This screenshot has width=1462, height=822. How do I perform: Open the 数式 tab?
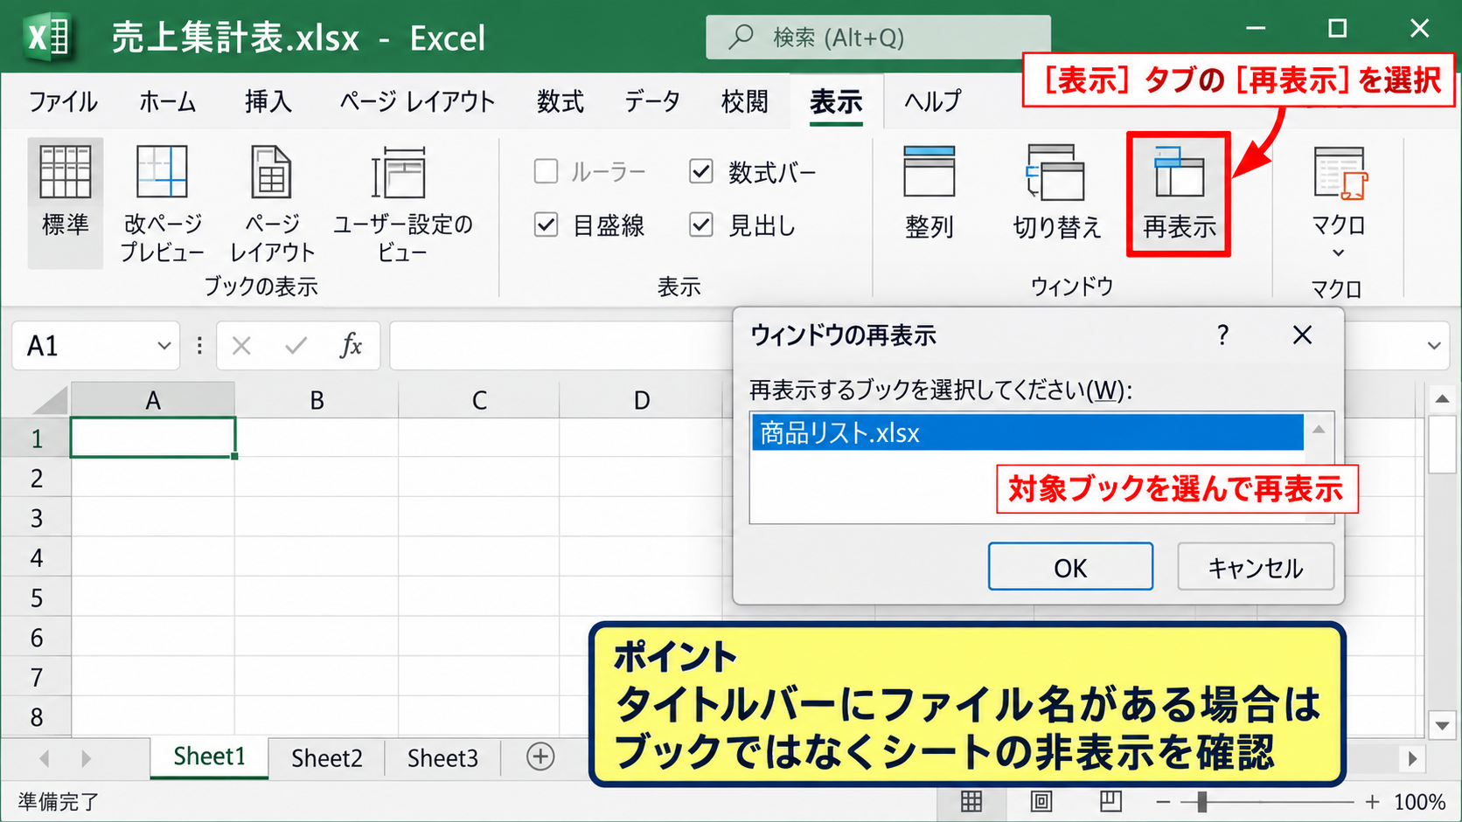(560, 101)
